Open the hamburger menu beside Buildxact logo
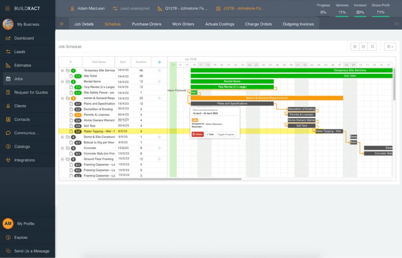The width and height of the screenshot is (402, 258). pyautogui.click(x=7, y=8)
